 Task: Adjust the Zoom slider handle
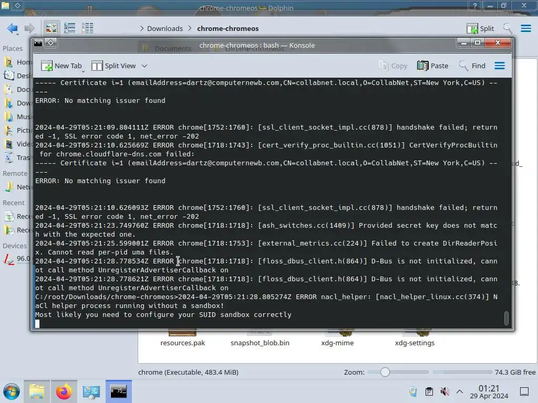385,372
